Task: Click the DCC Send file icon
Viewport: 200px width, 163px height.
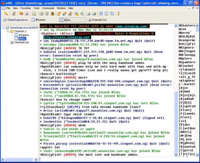Action: pyautogui.click(x=59, y=14)
